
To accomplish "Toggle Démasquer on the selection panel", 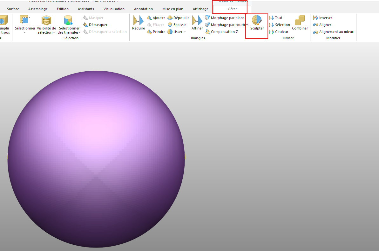I will point(95,25).
